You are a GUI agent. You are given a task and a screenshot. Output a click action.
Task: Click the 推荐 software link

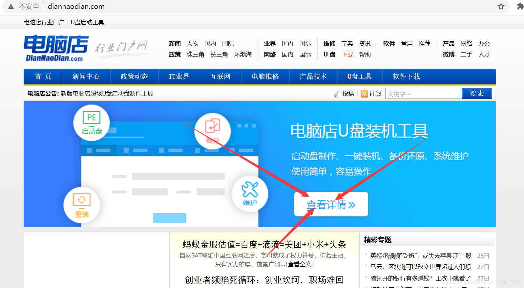(425, 44)
